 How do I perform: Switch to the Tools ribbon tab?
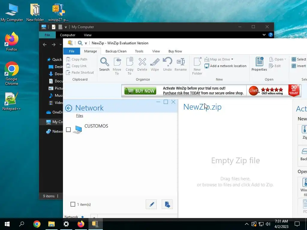pos(139,51)
